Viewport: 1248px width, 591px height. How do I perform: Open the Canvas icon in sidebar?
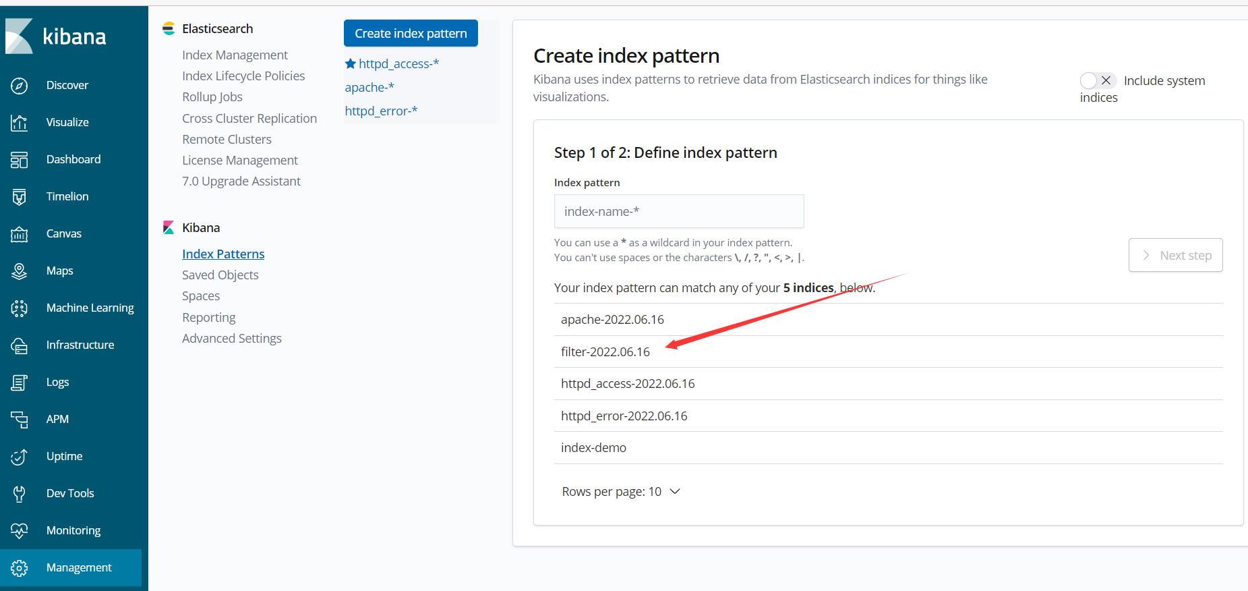point(20,234)
